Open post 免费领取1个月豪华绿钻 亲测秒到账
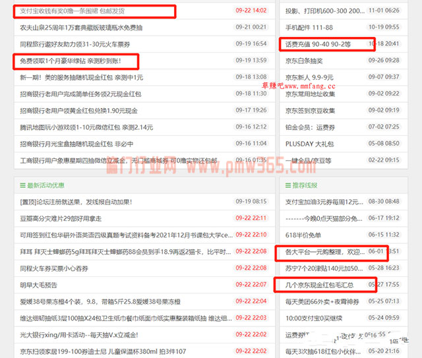 coord(71,61)
